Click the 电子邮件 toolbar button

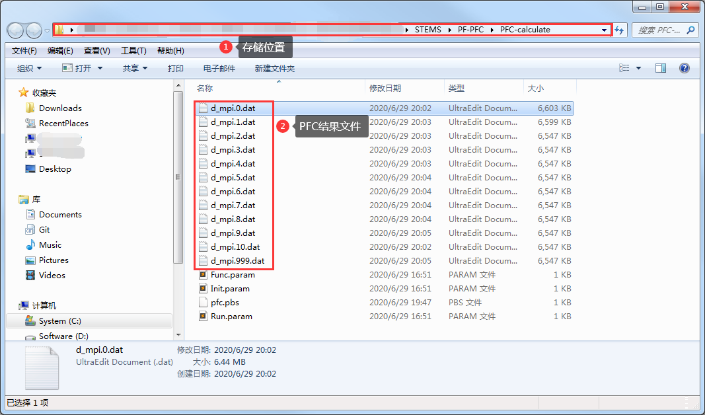[x=219, y=68]
